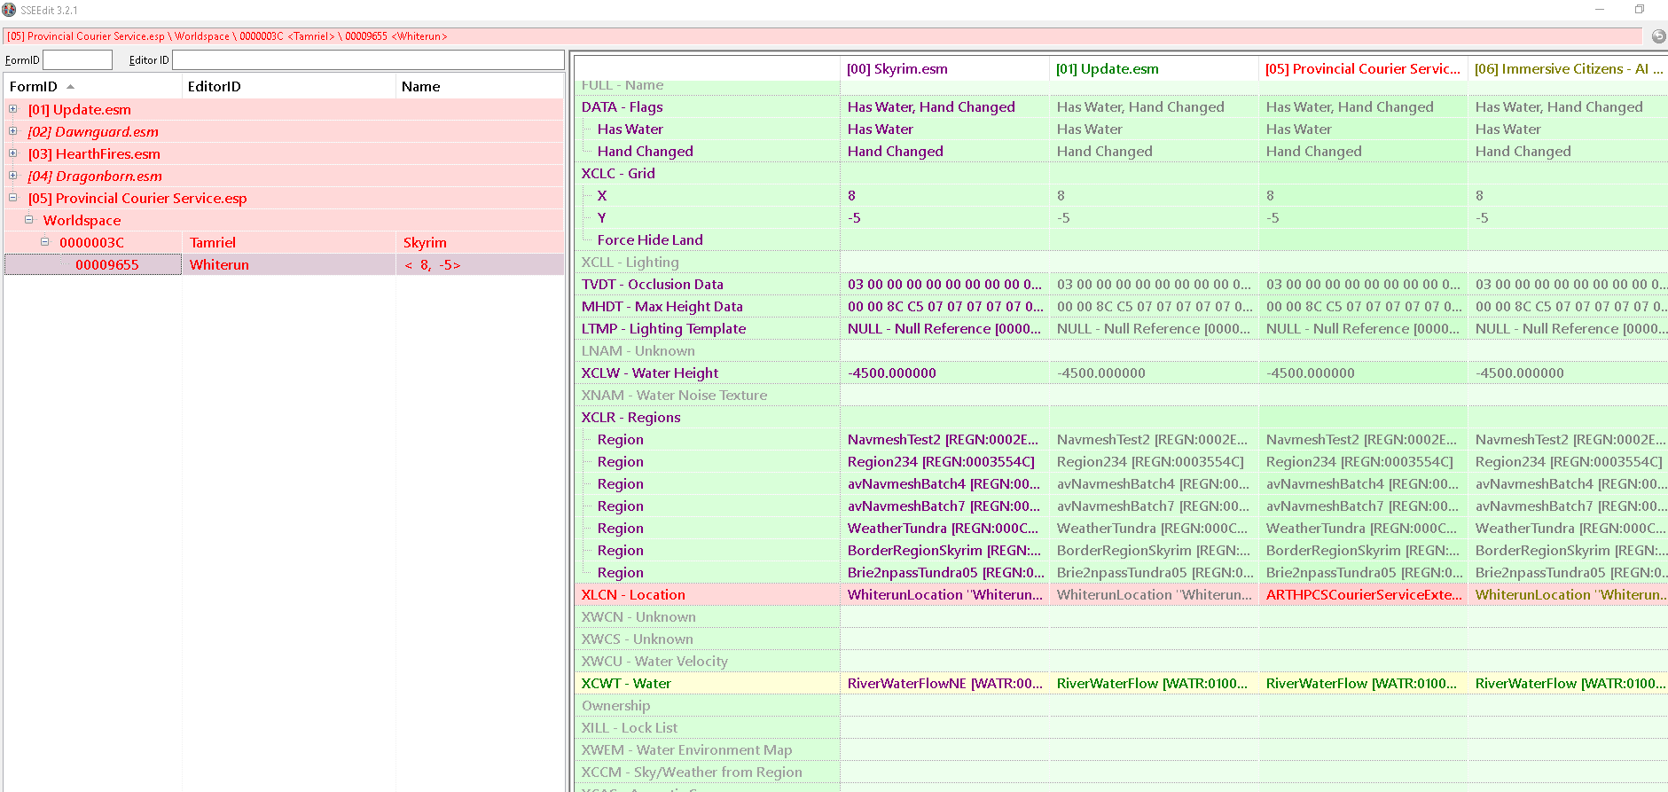Click the Skyrim.esm column header
The image size is (1668, 792).
897,69
